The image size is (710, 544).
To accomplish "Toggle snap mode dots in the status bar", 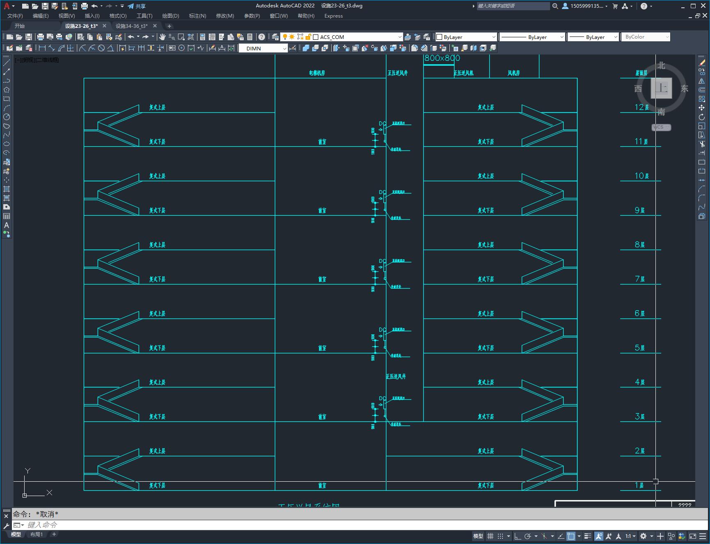I will [500, 536].
